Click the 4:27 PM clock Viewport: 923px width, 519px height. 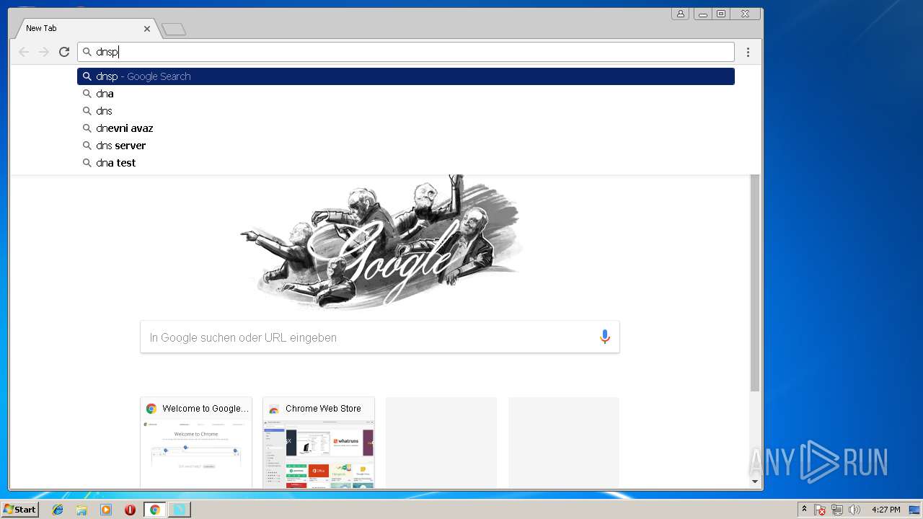886,510
